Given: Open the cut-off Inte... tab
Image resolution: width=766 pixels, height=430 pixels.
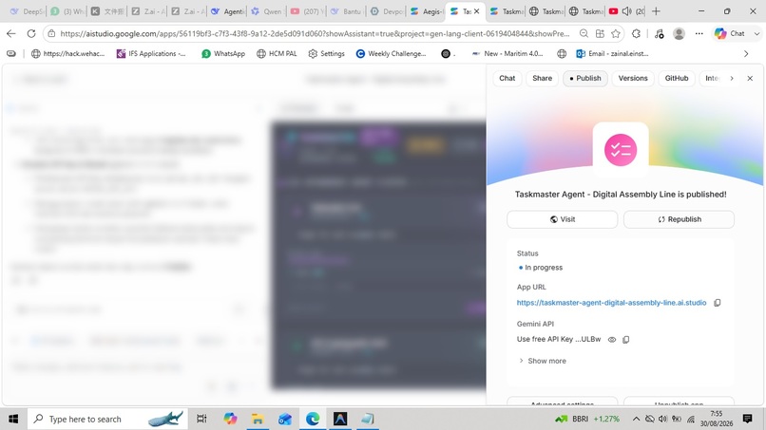Looking at the screenshot, I should 712,78.
